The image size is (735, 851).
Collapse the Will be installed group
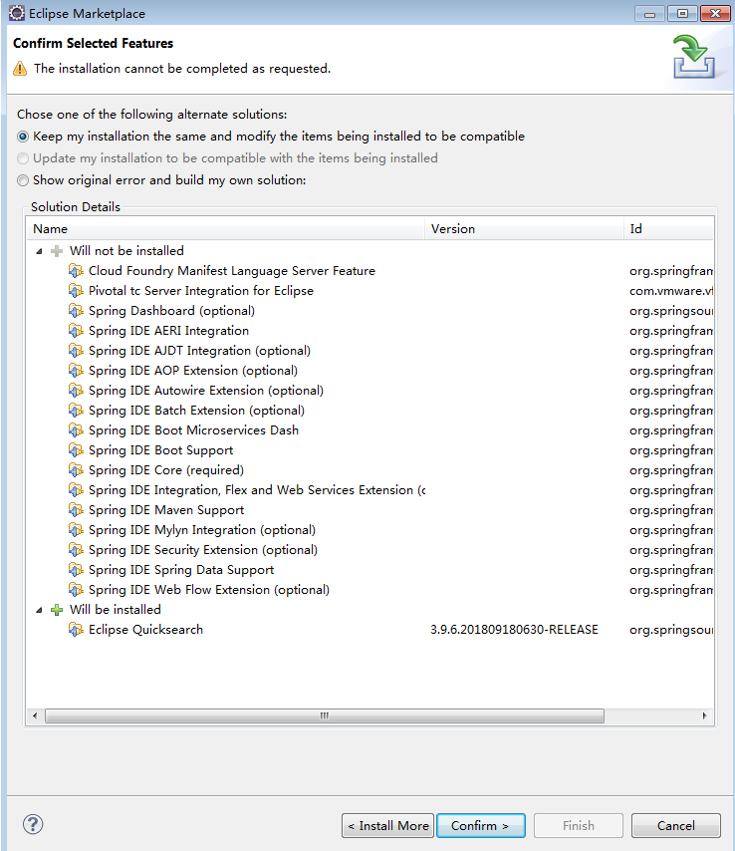(39, 611)
